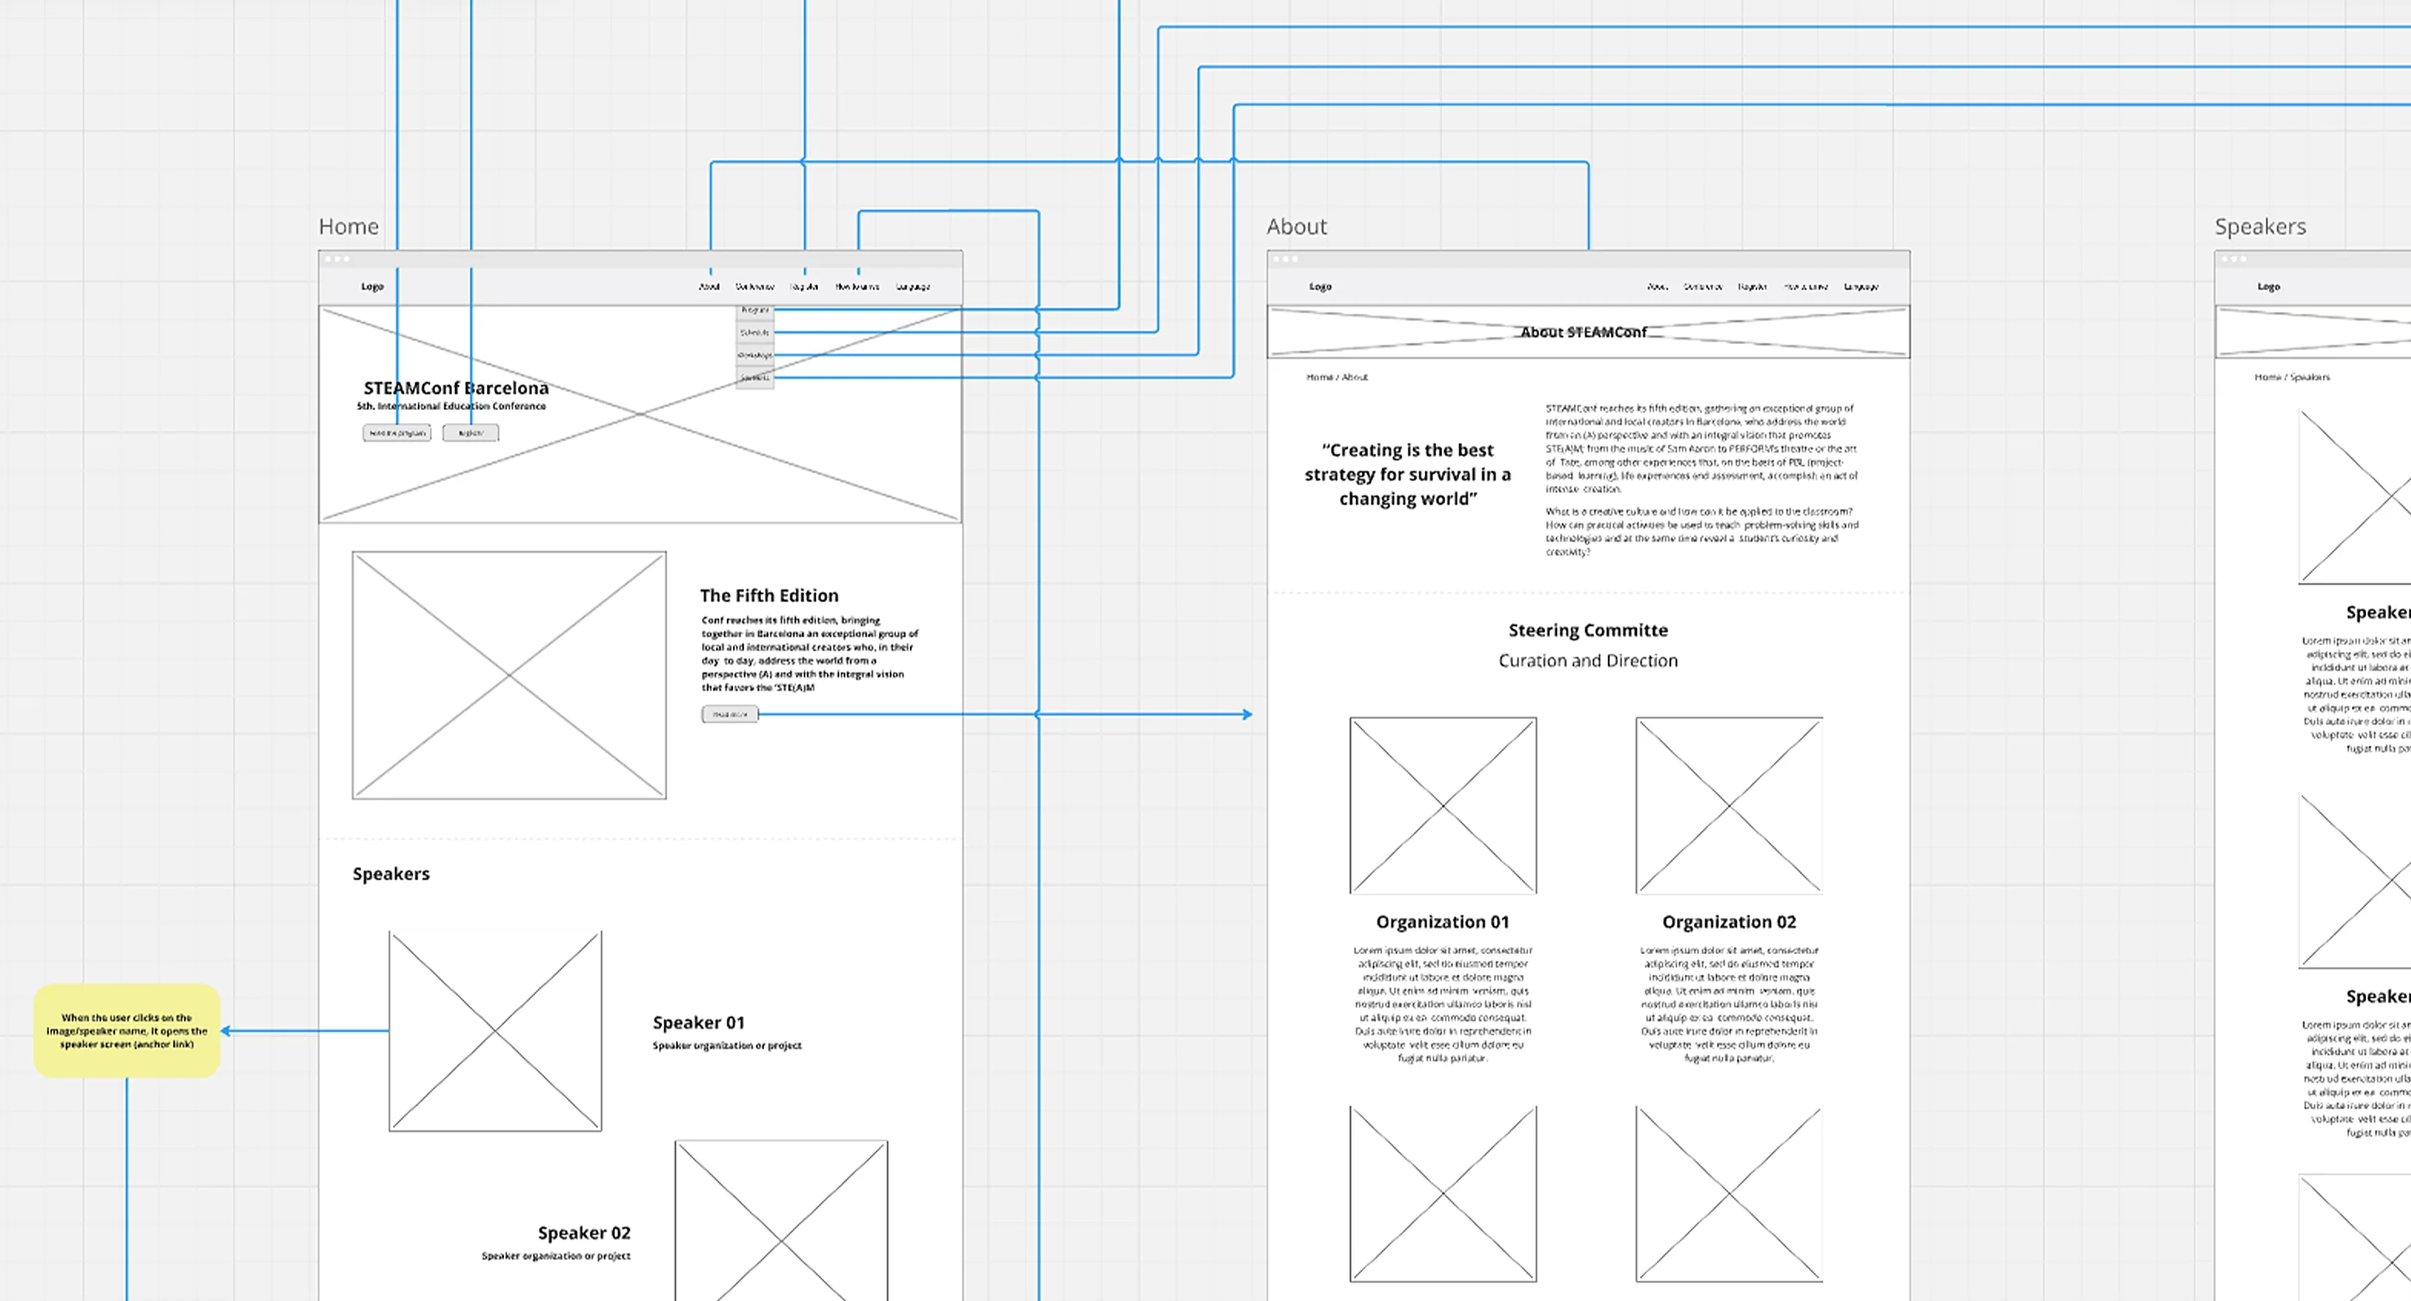The image size is (2411, 1301).
Task: Click the Organization 01 image placeholder
Action: [1442, 807]
